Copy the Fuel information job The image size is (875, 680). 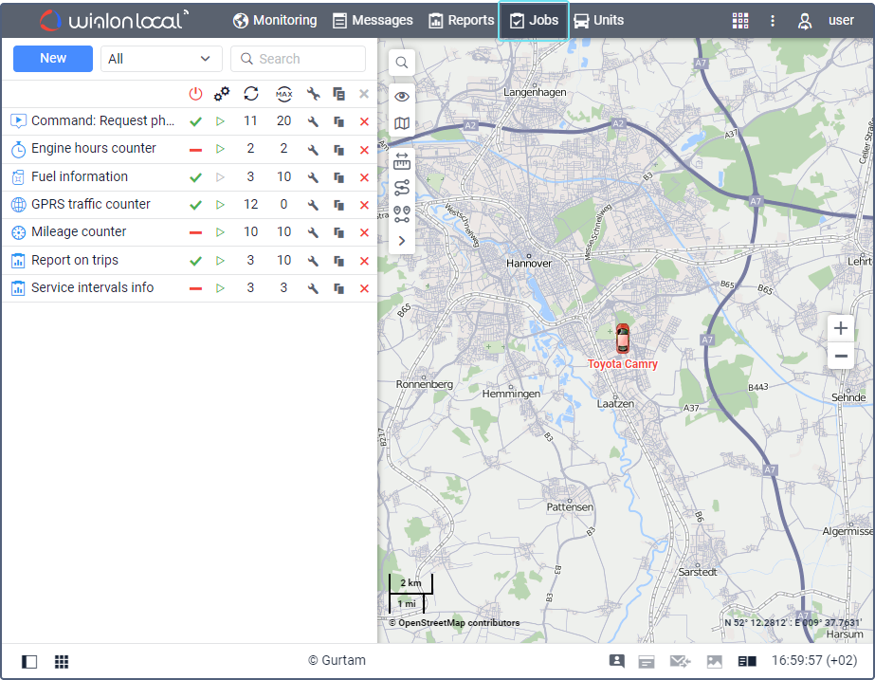[338, 177]
